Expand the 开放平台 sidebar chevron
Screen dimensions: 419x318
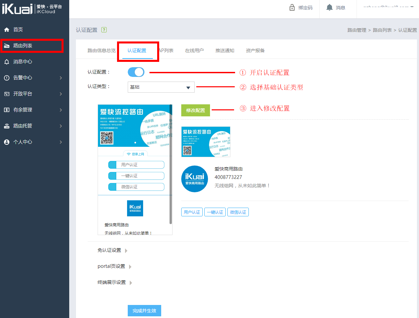click(61, 94)
